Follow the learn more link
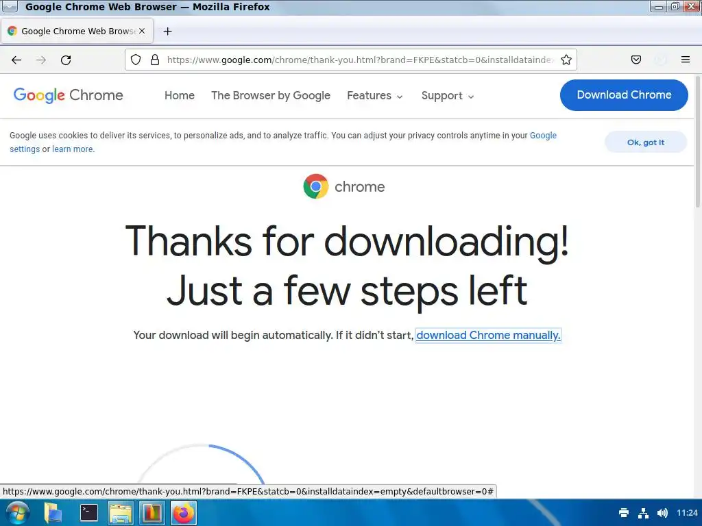This screenshot has height=526, width=702. [73, 149]
